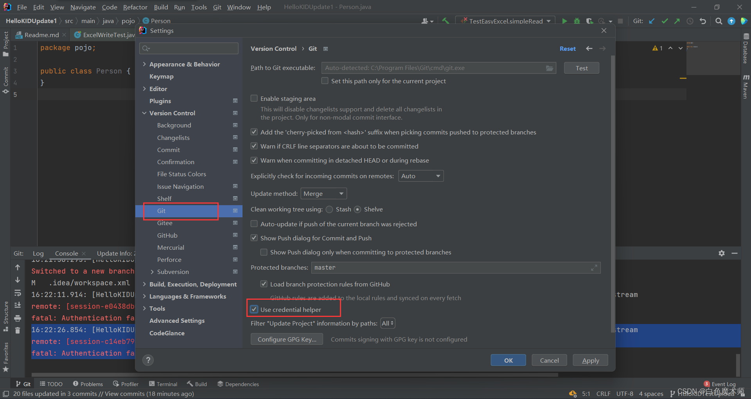Collapse the Version Control node
This screenshot has width=751, height=399.
144,113
